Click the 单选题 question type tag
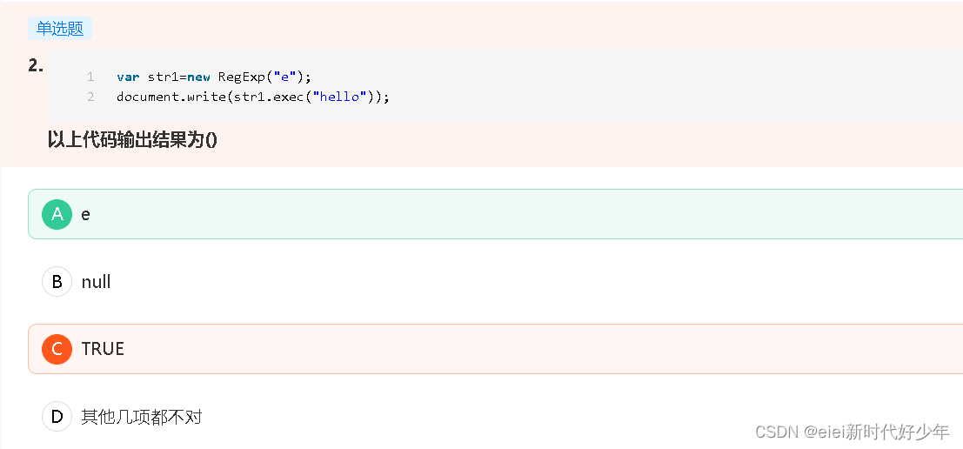The height and width of the screenshot is (449, 963). pyautogui.click(x=60, y=28)
